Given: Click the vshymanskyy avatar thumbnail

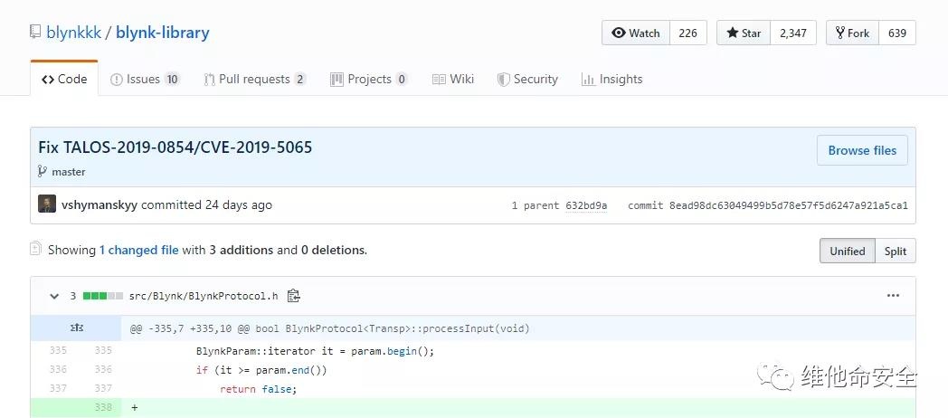Looking at the screenshot, I should point(47,204).
